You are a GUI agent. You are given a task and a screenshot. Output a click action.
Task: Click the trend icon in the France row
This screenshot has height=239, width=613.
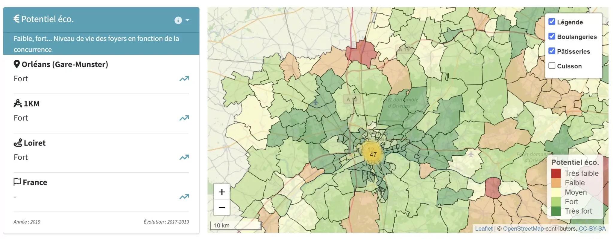pos(184,197)
